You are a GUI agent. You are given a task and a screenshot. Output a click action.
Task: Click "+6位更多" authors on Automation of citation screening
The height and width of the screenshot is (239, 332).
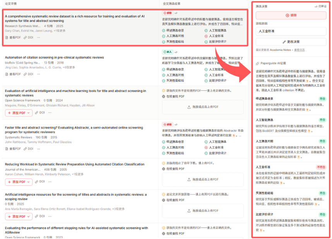[x=69, y=68]
